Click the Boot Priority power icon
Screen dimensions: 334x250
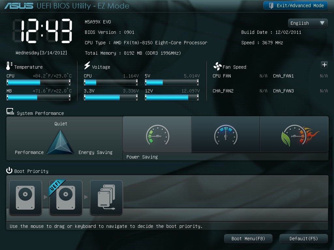pos(9,170)
